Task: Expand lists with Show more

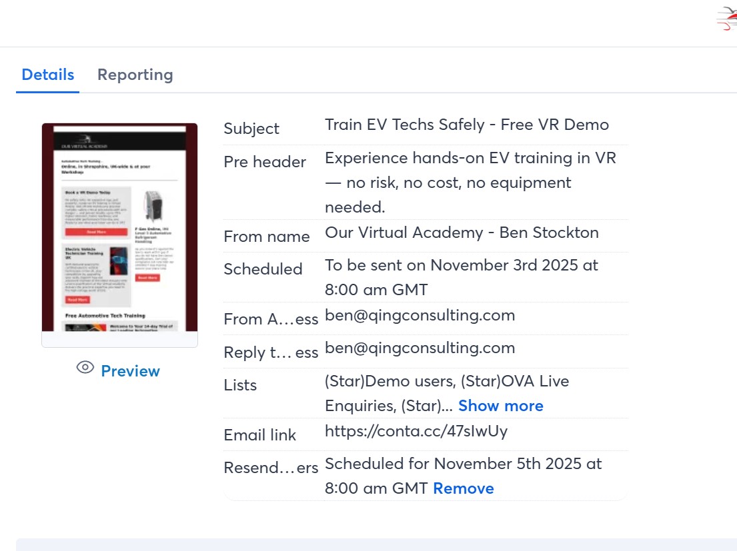Action: click(x=500, y=406)
